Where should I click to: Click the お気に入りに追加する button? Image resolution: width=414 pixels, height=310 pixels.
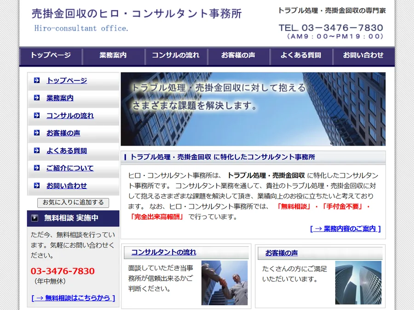point(73,203)
